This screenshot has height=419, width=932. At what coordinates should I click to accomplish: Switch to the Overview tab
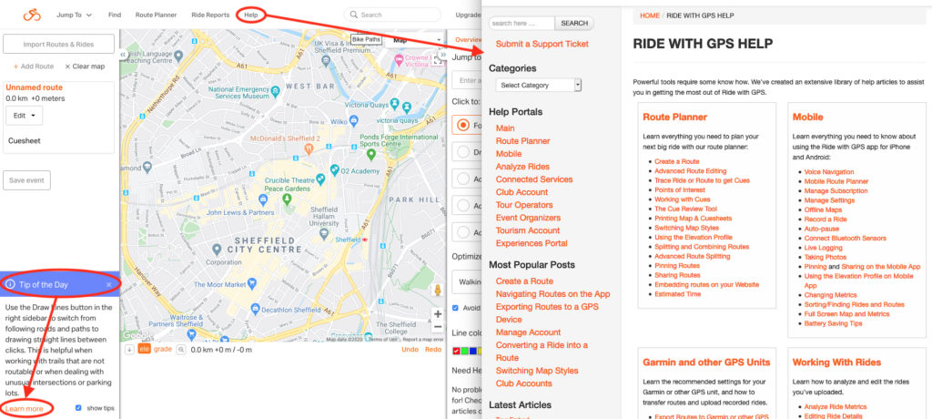[x=468, y=40]
